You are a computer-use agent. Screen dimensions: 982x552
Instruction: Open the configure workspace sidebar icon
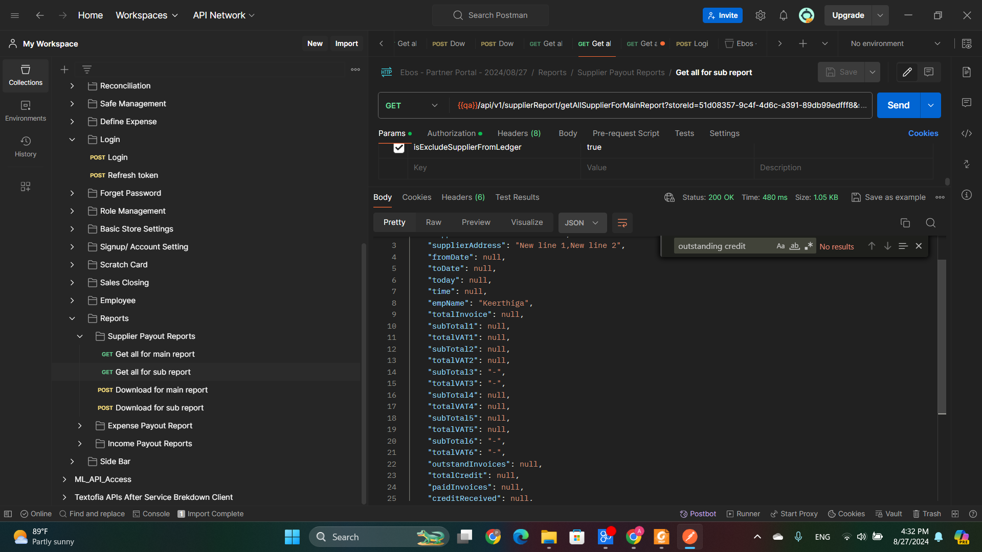26,187
